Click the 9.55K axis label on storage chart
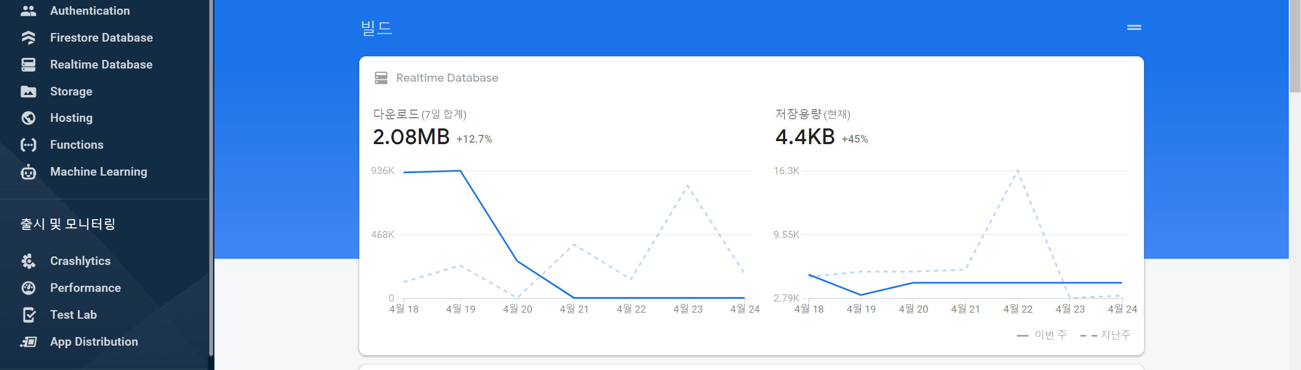This screenshot has height=370, width=1301. tap(787, 234)
